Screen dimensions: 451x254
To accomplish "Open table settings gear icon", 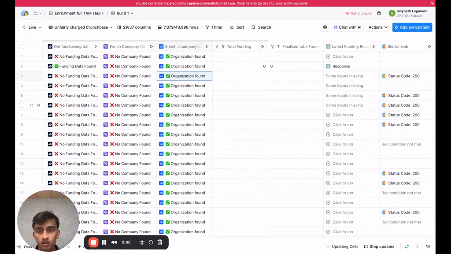I will (x=325, y=27).
